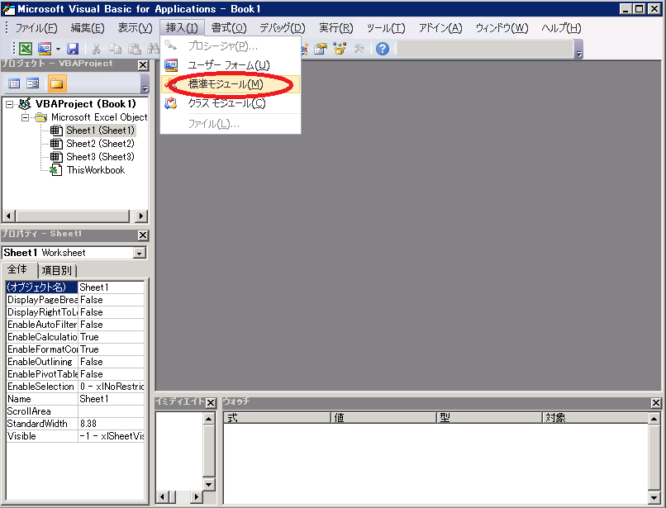Click project tree scroll right arrow
Screen dimensions: 666x508
coord(141,216)
